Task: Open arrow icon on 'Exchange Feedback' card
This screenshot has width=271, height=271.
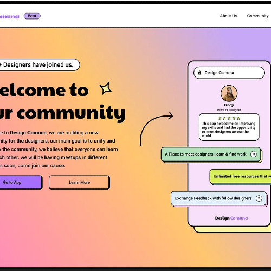Action: [259, 198]
